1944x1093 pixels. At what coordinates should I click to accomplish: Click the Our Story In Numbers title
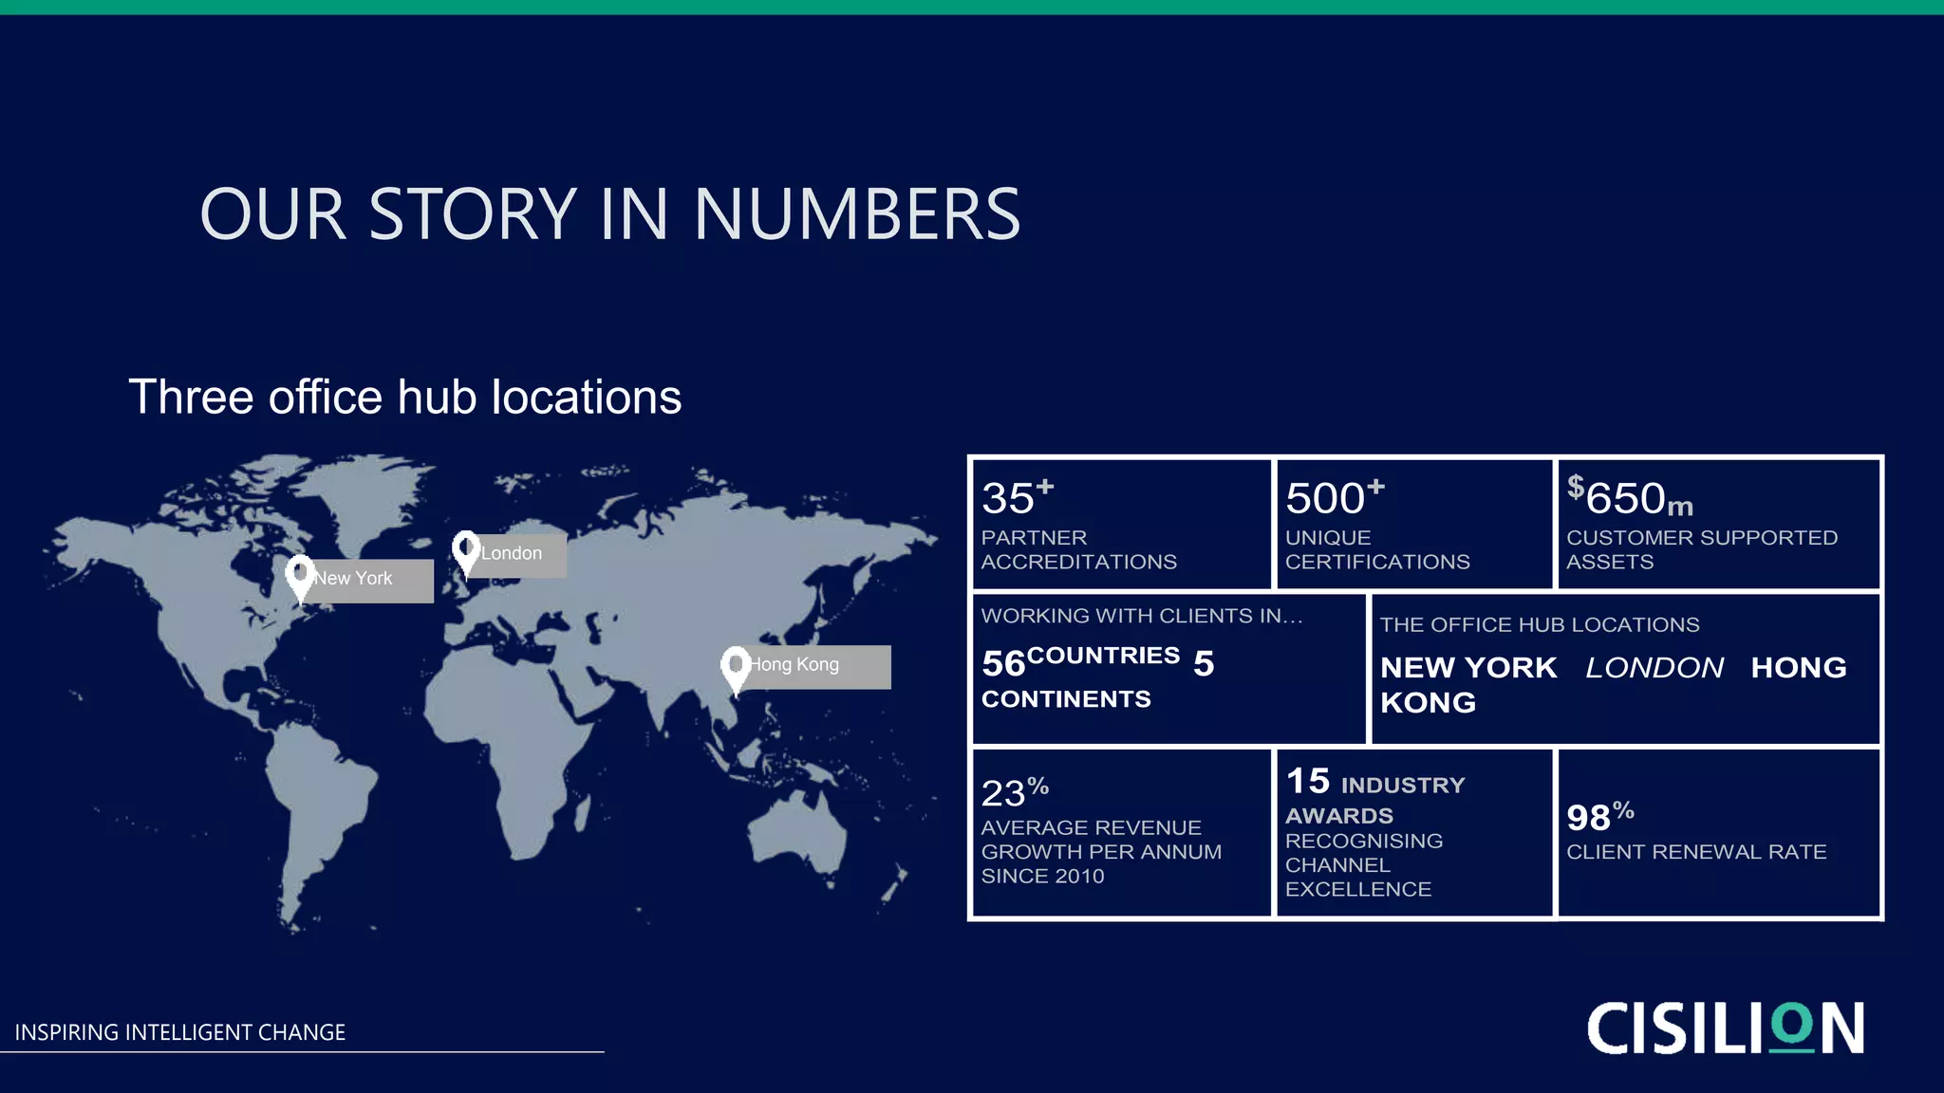[x=609, y=214]
